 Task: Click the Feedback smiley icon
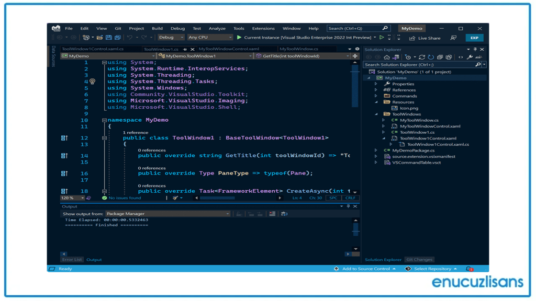(x=454, y=37)
